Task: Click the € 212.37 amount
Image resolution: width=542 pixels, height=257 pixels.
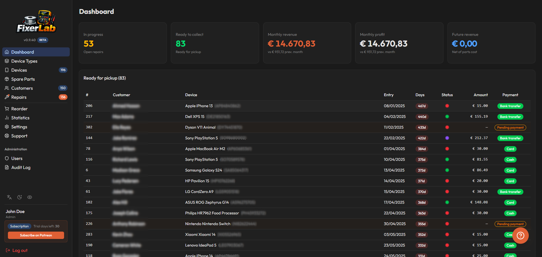Action: pyautogui.click(x=479, y=138)
